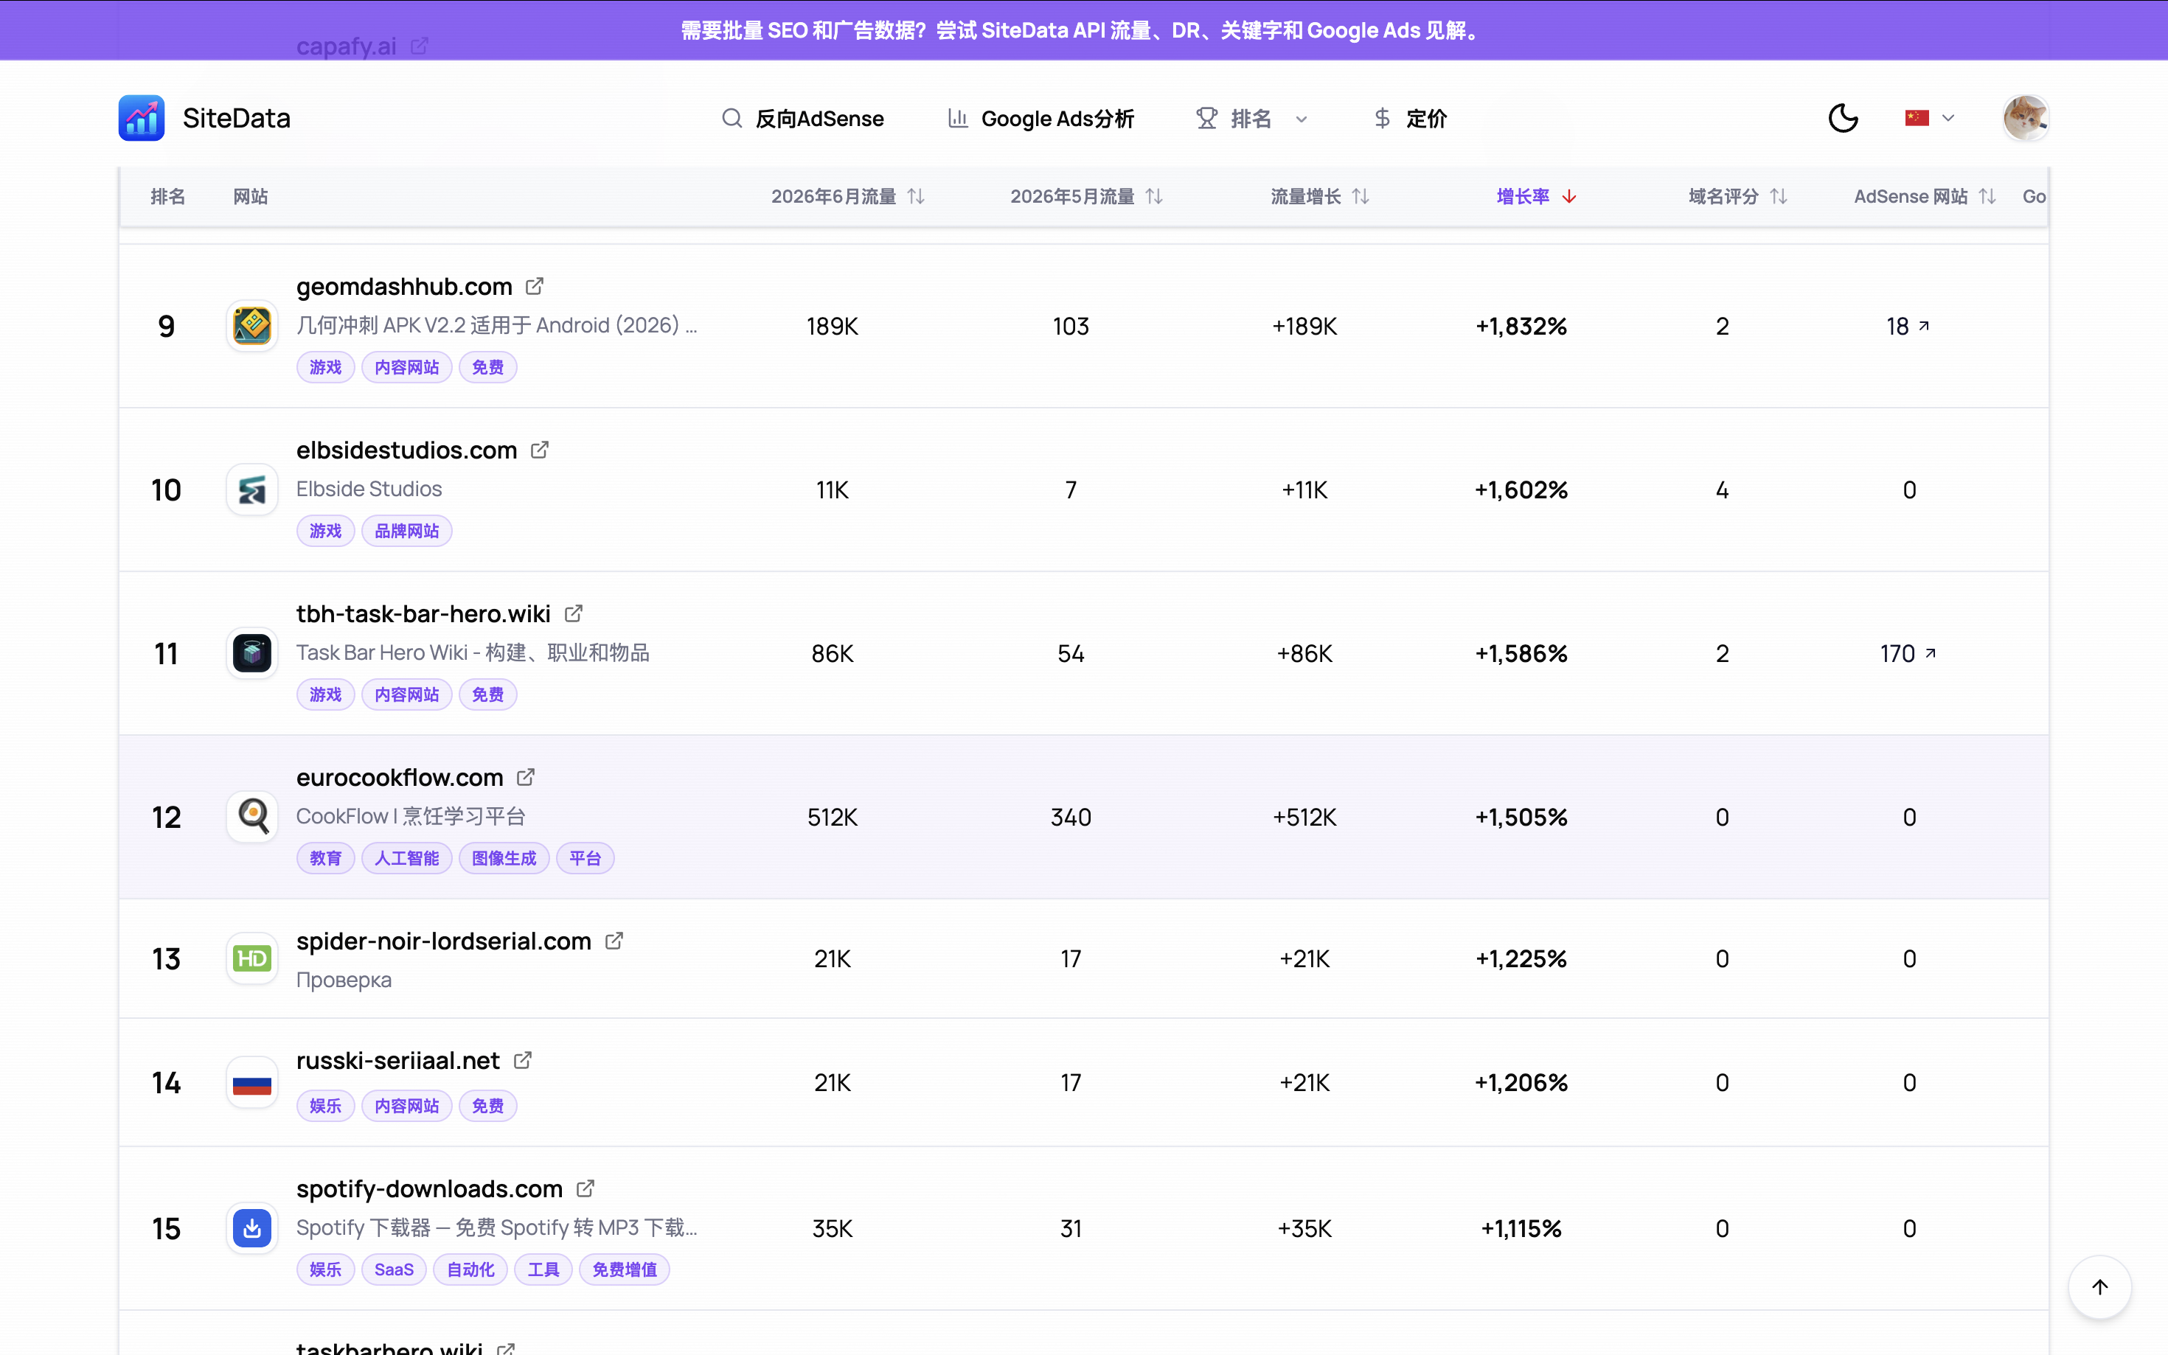Open tbh-task-bar-hero.wiki external link icon
Viewport: 2168px width, 1355px height.
tap(574, 614)
